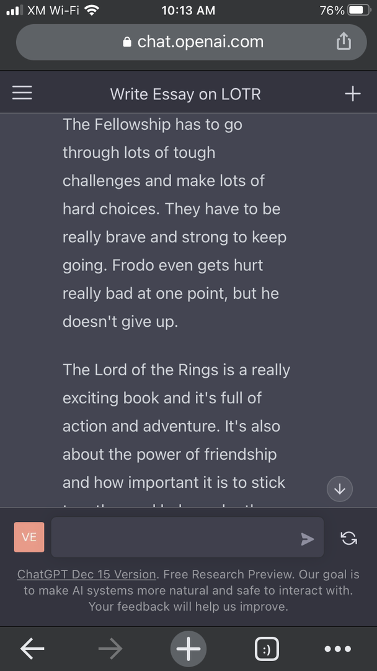
Task: Tap the 10:13 AM clock
Action: point(188,11)
